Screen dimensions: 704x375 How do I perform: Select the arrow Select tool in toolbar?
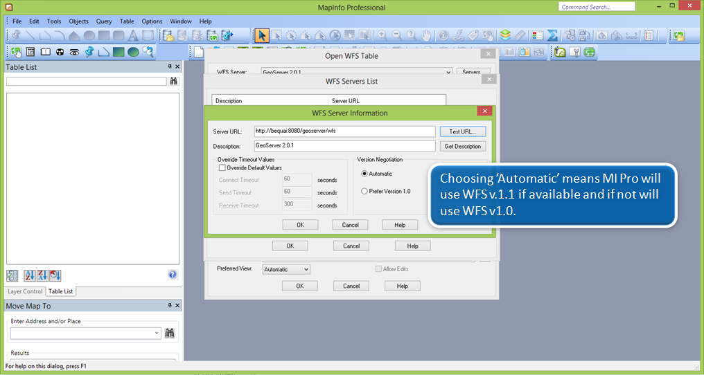click(262, 35)
